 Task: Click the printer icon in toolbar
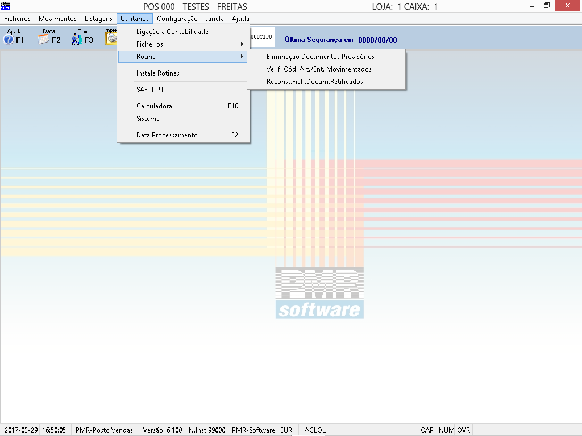pos(111,37)
